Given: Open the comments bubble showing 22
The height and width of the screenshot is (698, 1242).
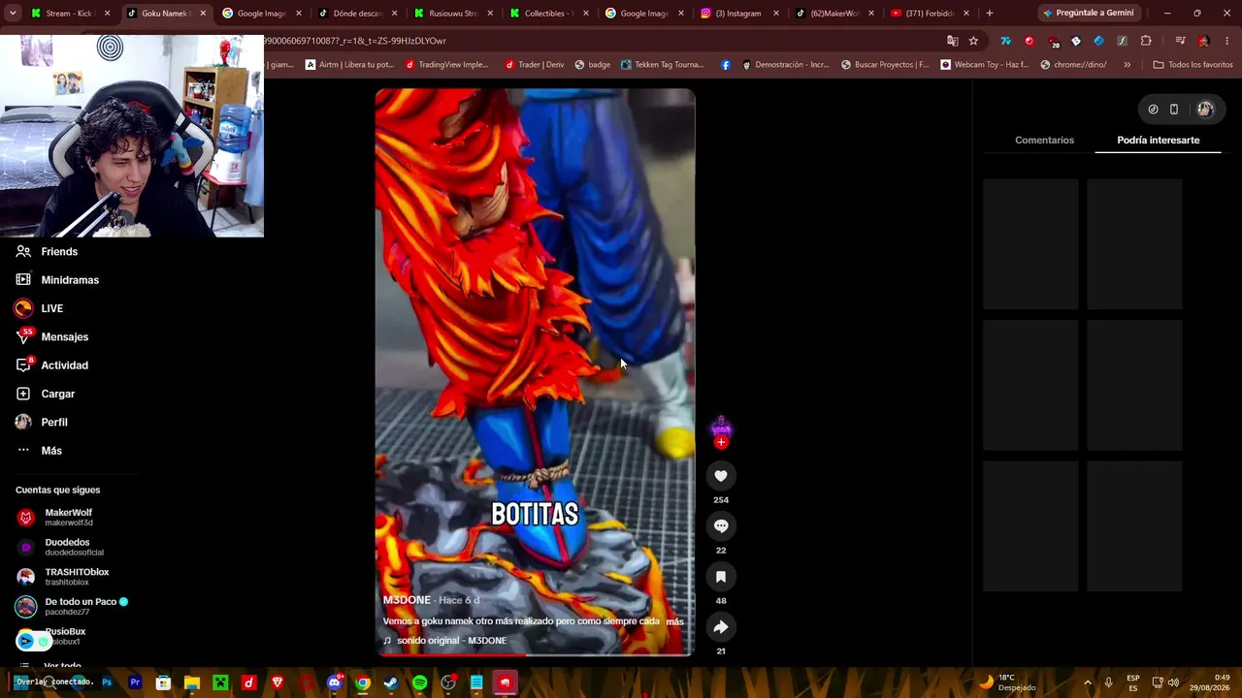Looking at the screenshot, I should 721,526.
